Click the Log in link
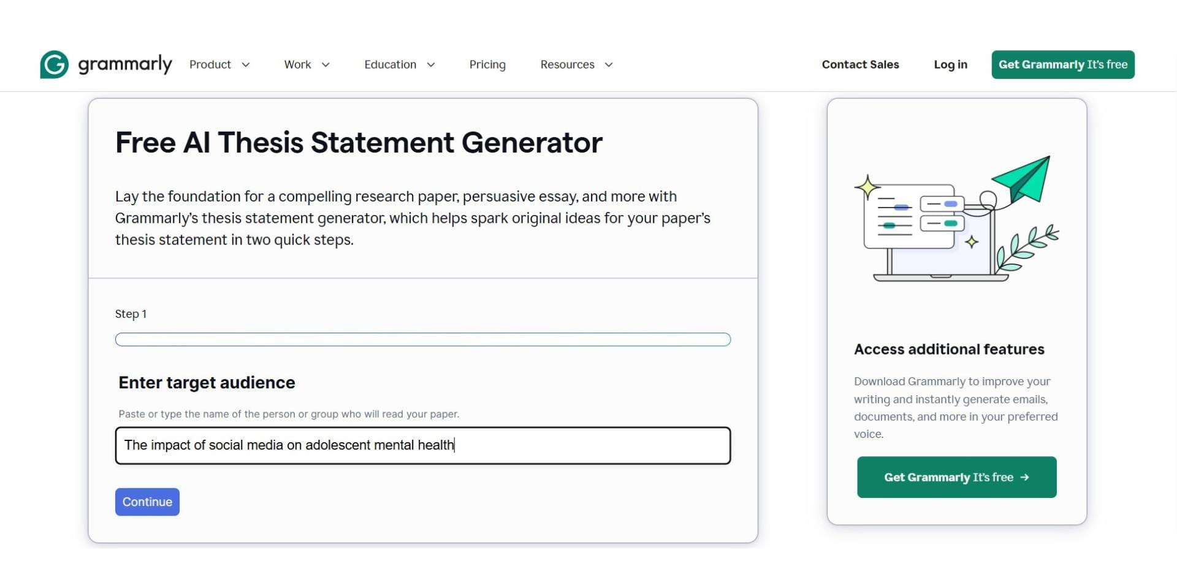 click(950, 64)
